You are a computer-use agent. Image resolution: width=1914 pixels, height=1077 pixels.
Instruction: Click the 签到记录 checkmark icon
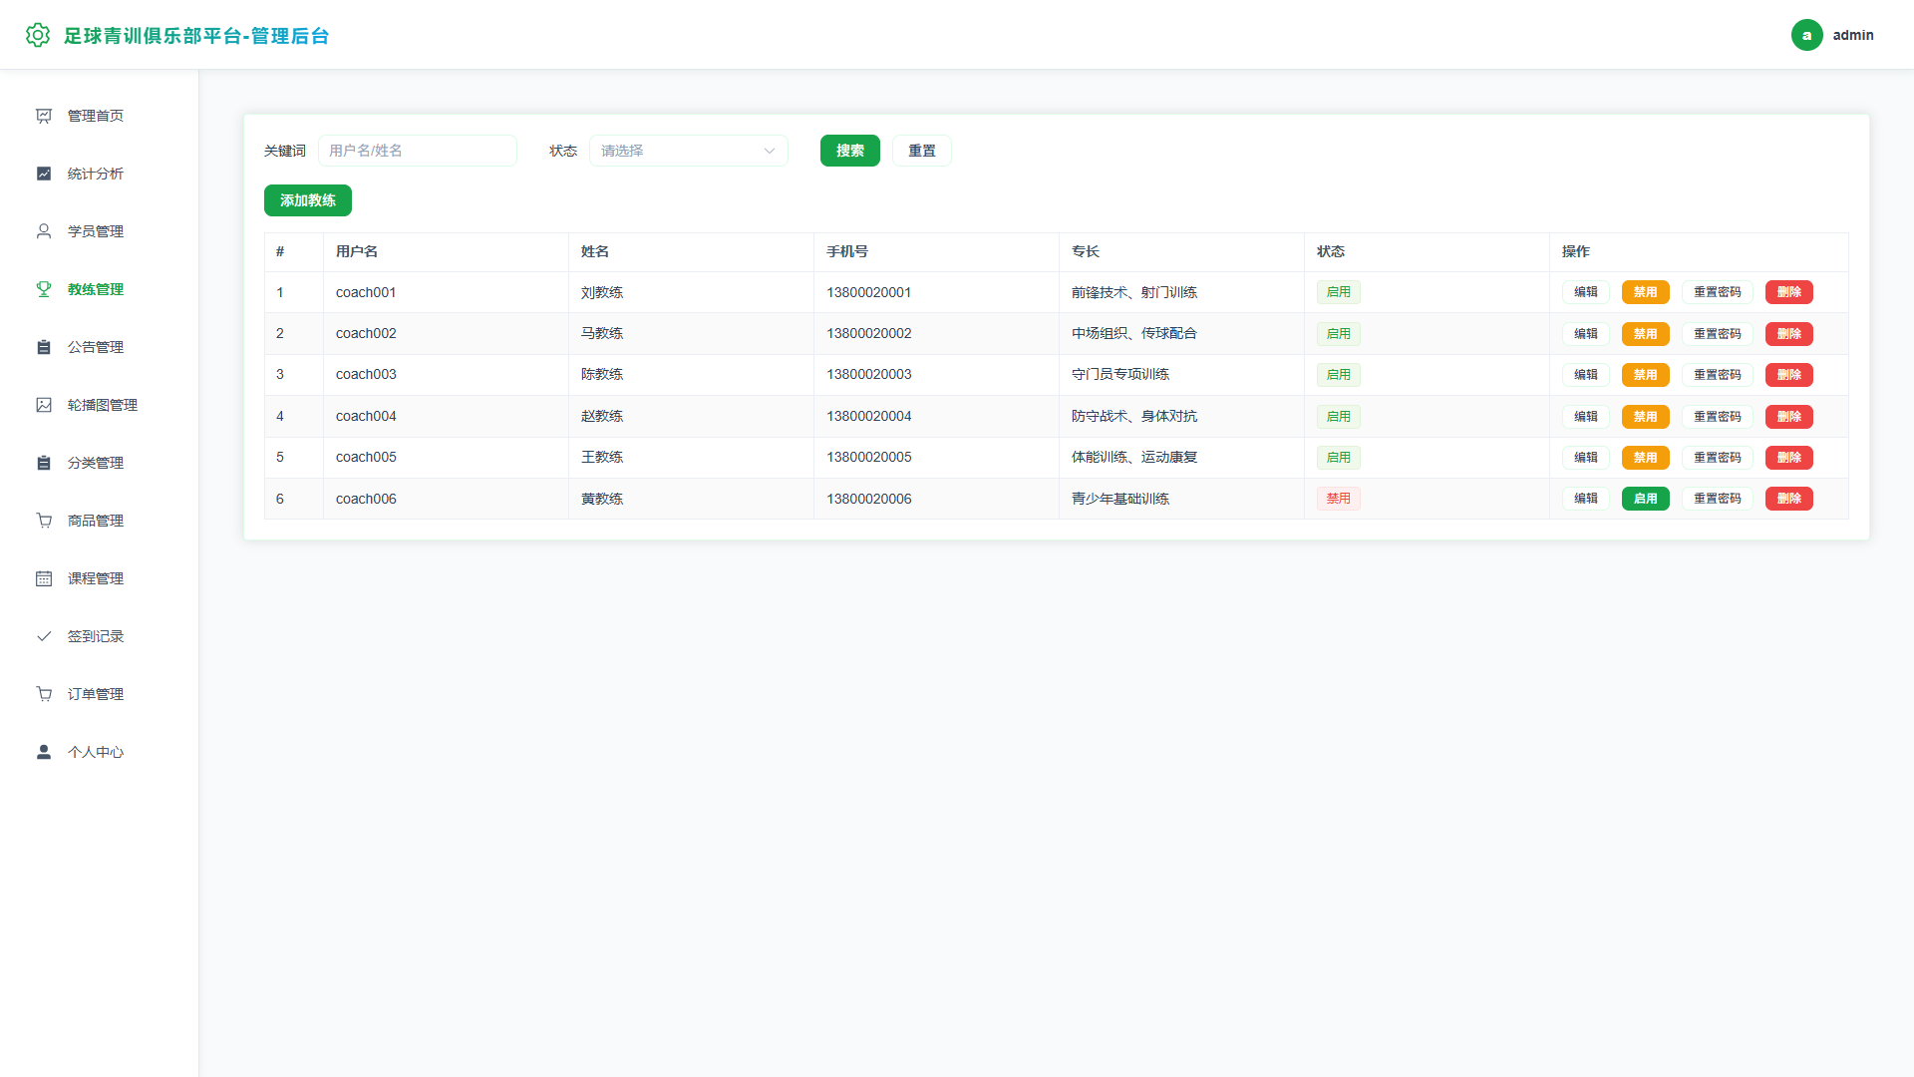click(44, 636)
